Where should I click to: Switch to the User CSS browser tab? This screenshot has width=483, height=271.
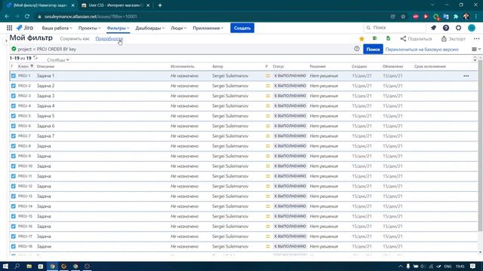[x=115, y=5]
